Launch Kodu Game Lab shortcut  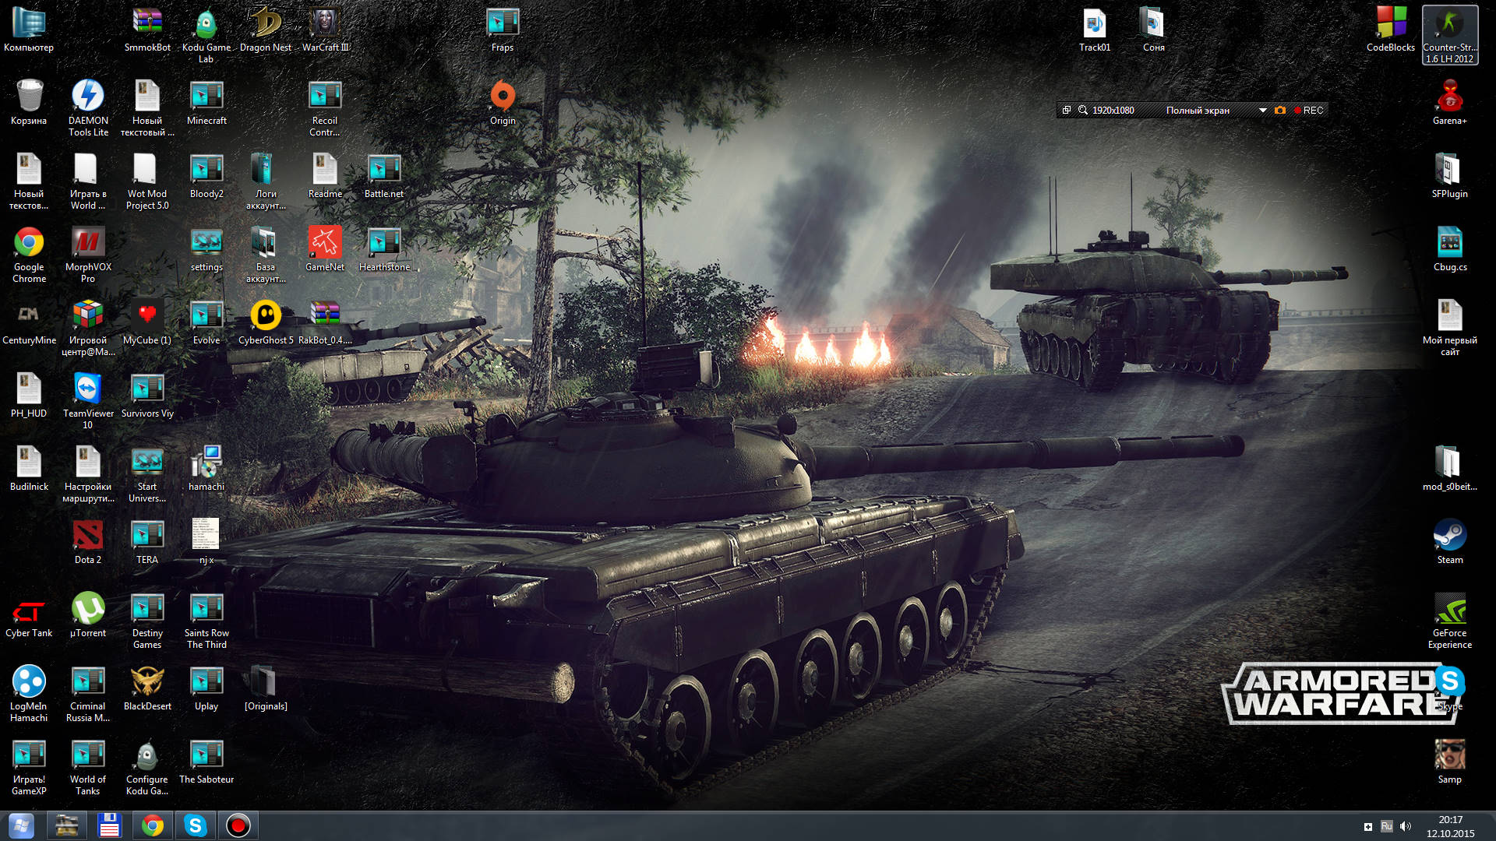tap(206, 34)
